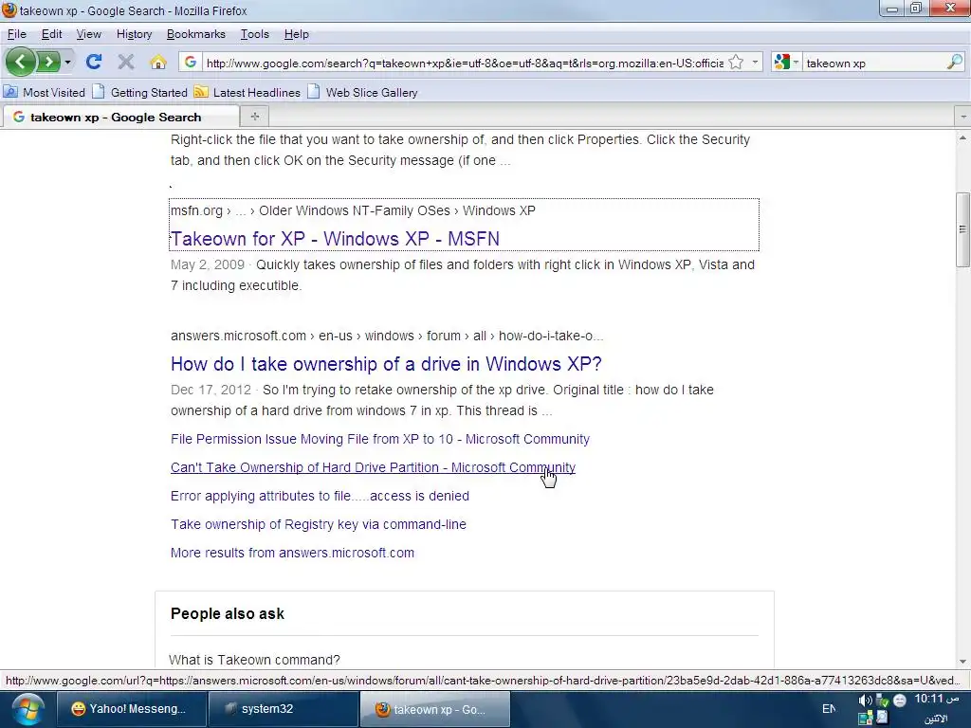Stop loading with the gray X icon
This screenshot has width=971, height=728.
(126, 62)
